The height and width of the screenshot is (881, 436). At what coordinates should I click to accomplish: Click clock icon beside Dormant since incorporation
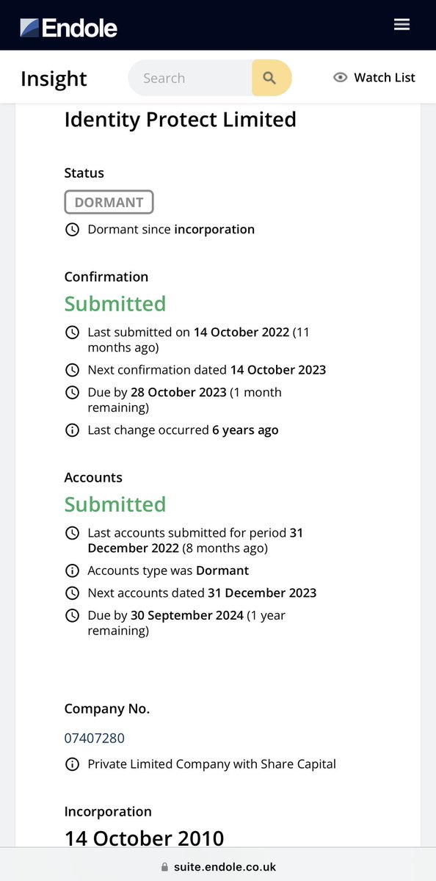pyautogui.click(x=72, y=230)
